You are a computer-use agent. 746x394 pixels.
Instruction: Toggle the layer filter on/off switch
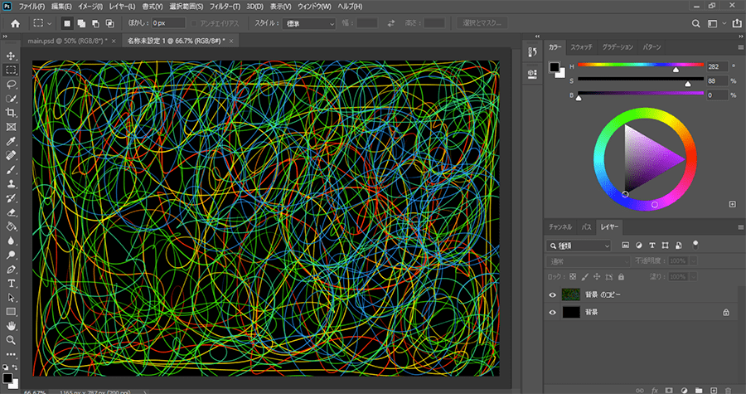[695, 244]
